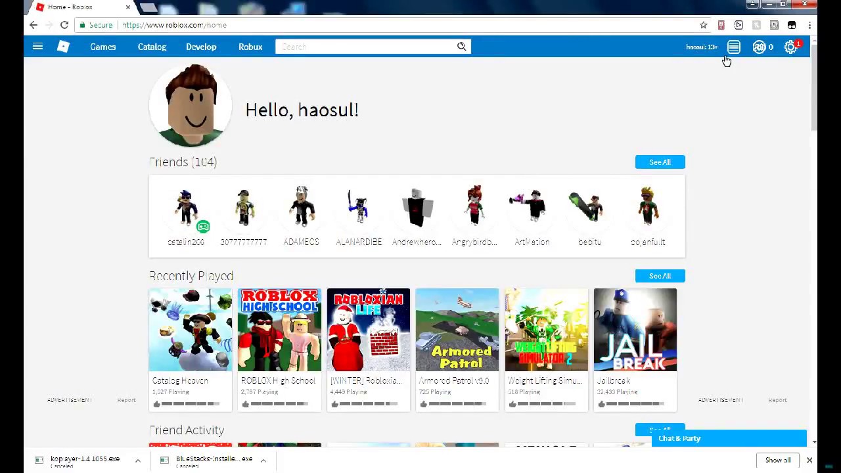Click the thumbs-up icon under Catalog Heaven
The image size is (841, 473).
coord(156,404)
